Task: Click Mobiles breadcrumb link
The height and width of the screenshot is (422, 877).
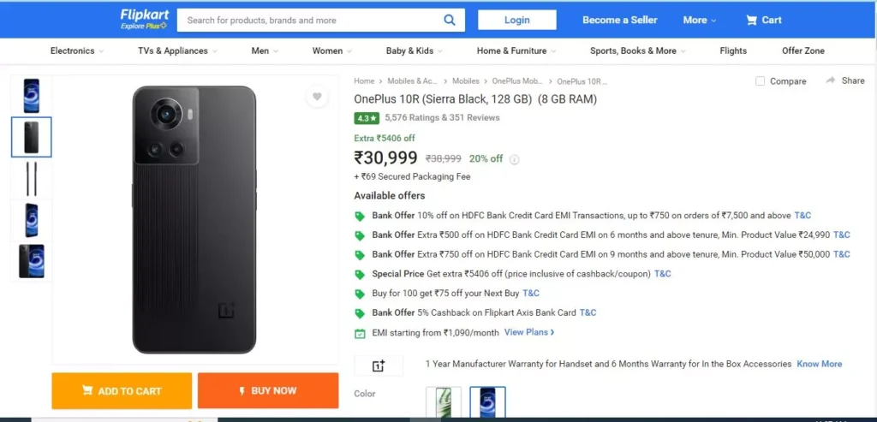Action: tap(465, 81)
